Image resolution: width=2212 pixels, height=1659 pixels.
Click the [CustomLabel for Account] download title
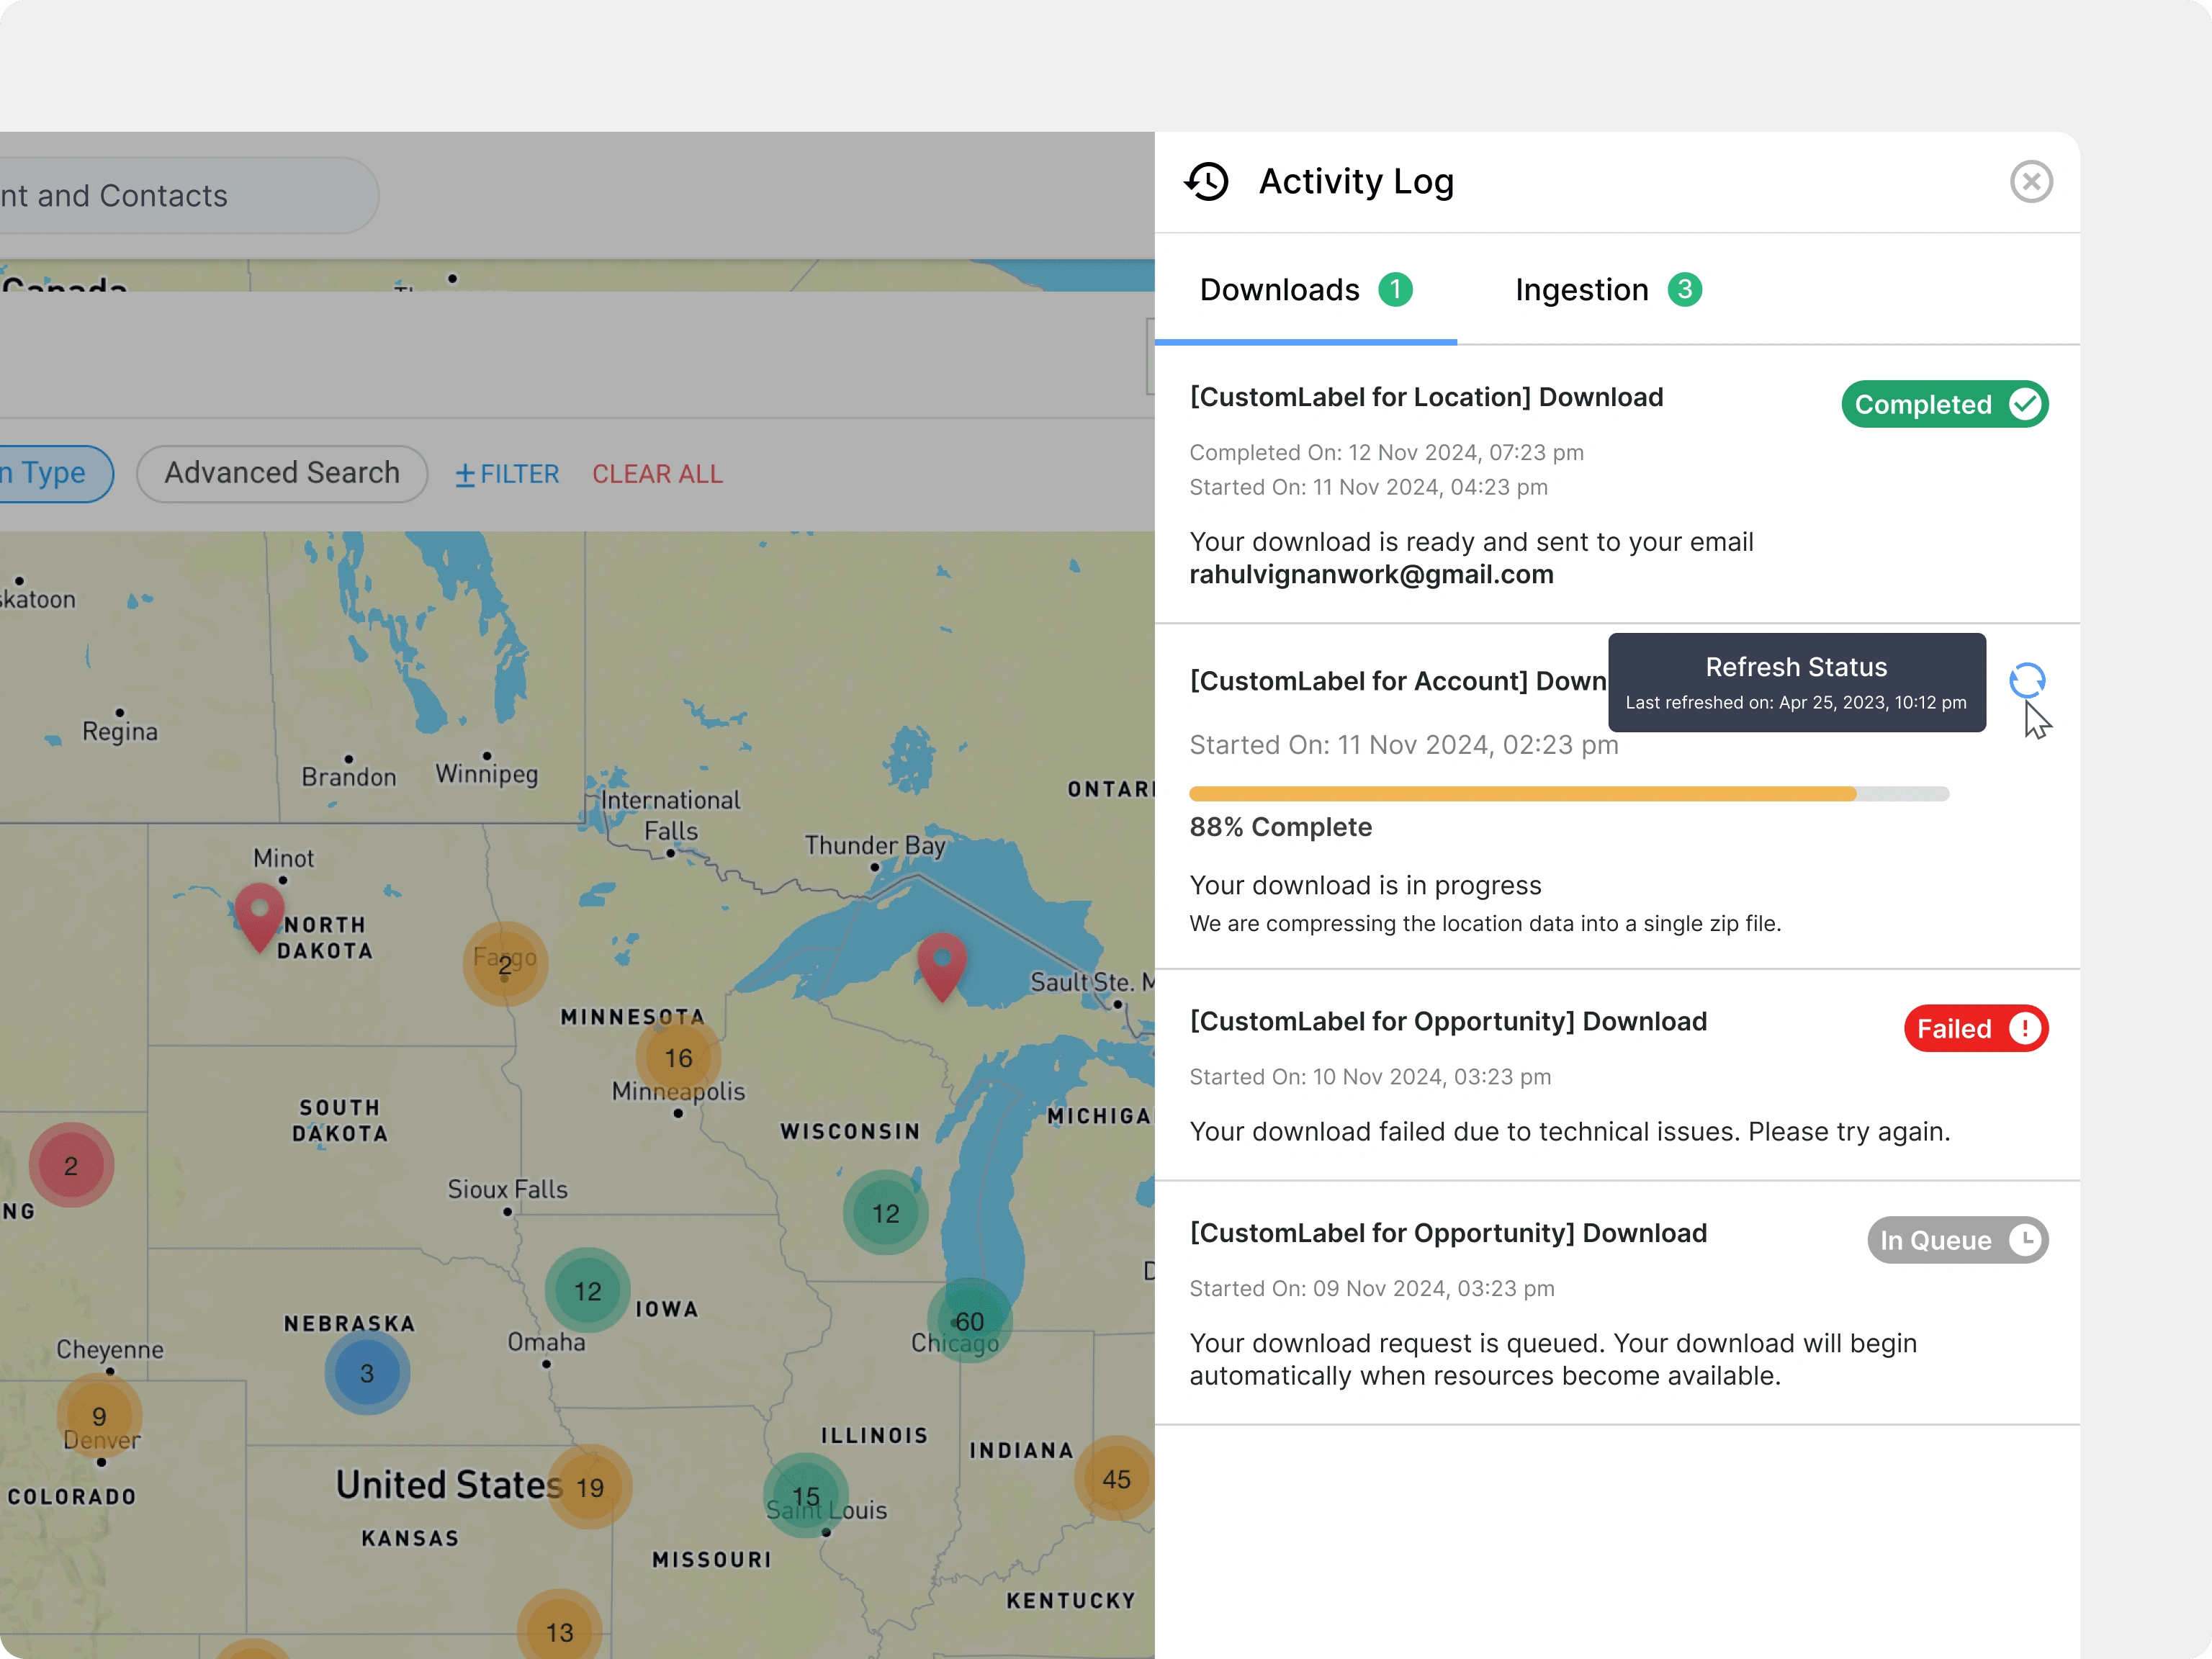point(1398,681)
